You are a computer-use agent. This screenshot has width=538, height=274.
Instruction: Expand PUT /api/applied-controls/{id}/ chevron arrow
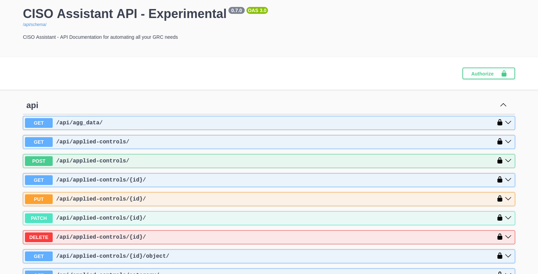(508, 199)
